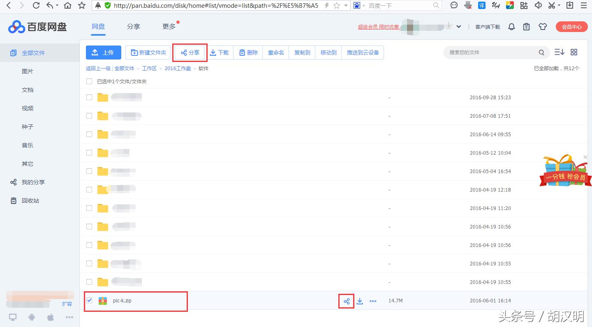Viewport: 592px width, 327px height.
Task: Expand the address bar history dropdown arrow
Action: click(346, 6)
